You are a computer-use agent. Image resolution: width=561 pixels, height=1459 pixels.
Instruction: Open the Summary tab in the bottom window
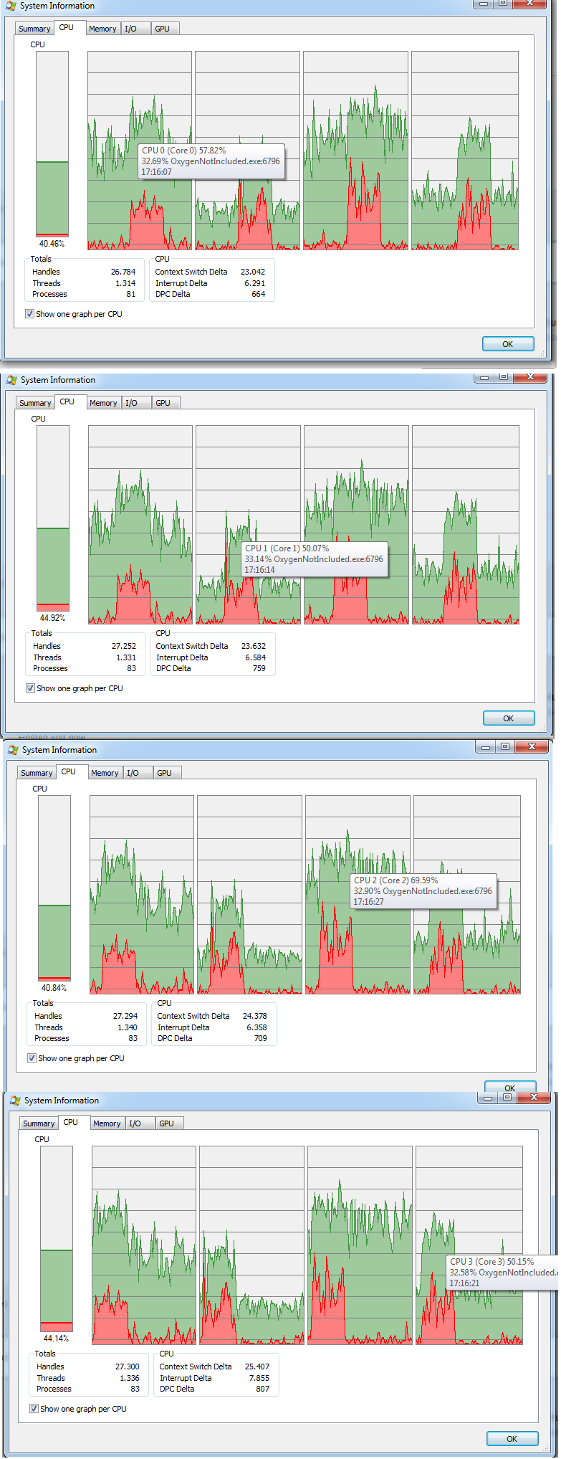(39, 1123)
